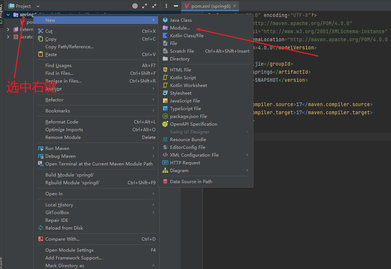Select Find Usages

(x=96, y=66)
